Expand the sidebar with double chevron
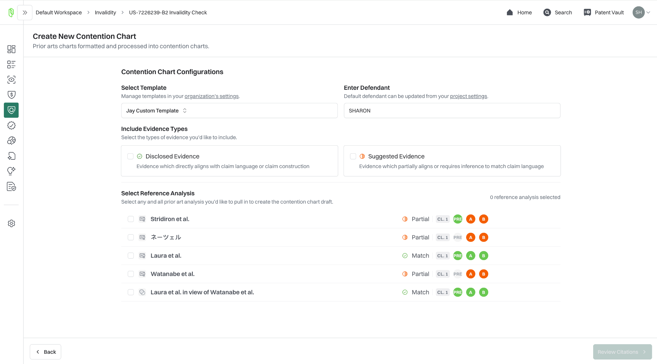 (x=25, y=13)
